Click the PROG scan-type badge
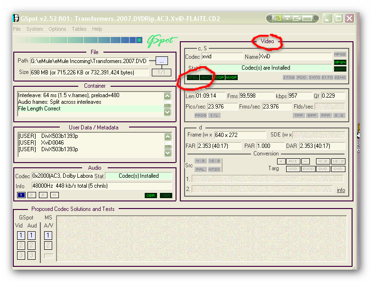The width and height of the screenshot is (372, 282). (x=200, y=116)
